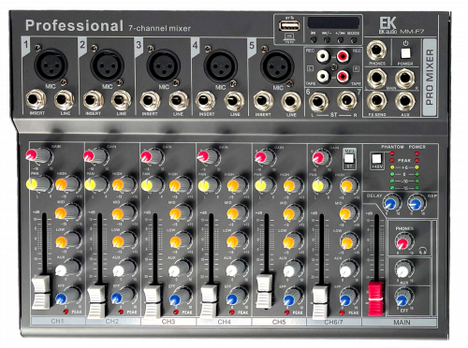Image resolution: width=468 pixels, height=348 pixels.
Task: Click the channel 1 XLR MIC input
Action: click(51, 65)
